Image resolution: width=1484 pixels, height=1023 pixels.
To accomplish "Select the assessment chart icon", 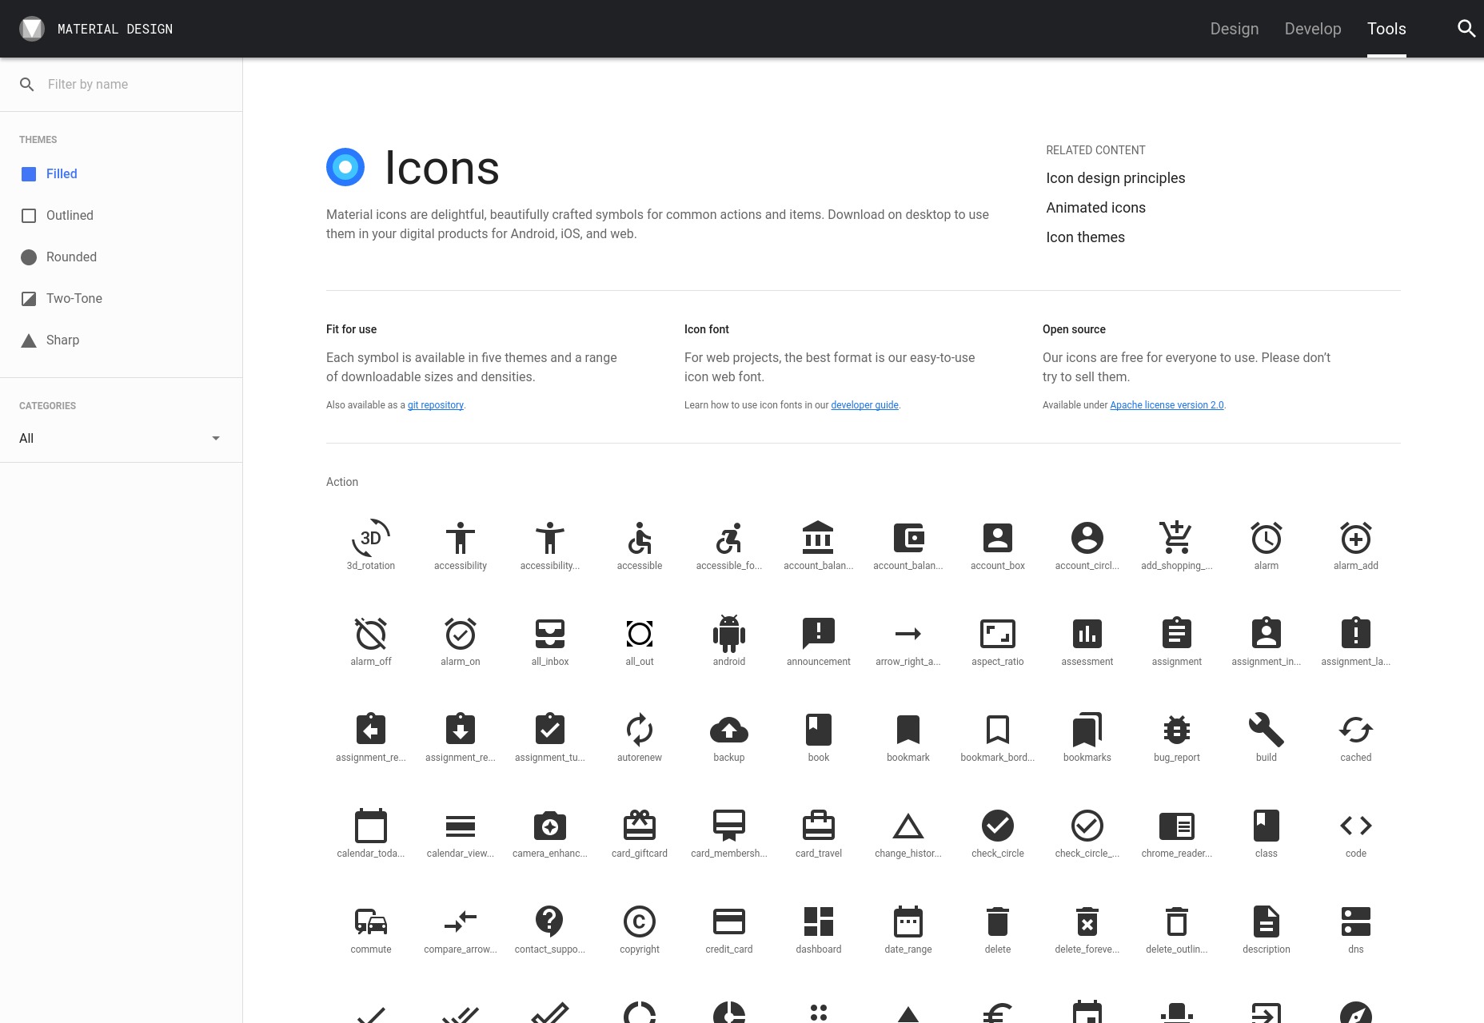I will [1087, 634].
